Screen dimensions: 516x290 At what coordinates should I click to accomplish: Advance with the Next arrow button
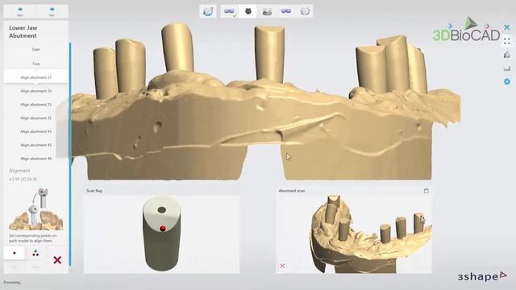click(52, 11)
